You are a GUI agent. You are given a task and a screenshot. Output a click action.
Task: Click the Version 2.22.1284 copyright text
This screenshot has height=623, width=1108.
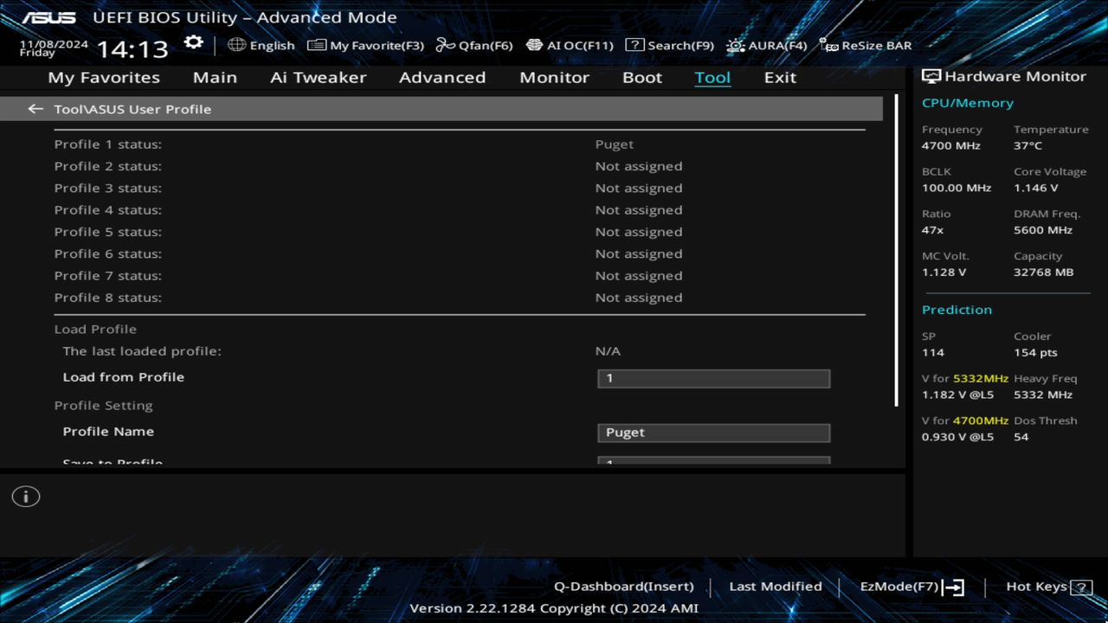pyautogui.click(x=554, y=608)
